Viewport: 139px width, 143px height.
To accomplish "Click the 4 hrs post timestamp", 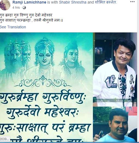I will [16, 8].
